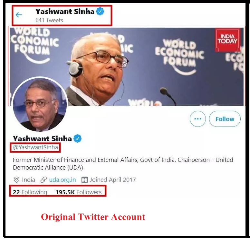
Task: Click the profile bio text
Action: point(123,163)
